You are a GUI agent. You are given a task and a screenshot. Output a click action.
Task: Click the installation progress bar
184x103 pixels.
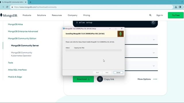pyautogui.click(x=93, y=50)
